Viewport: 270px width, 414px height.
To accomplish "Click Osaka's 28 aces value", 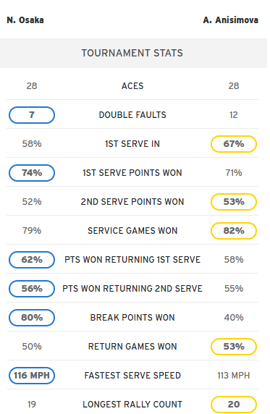I will click(32, 86).
